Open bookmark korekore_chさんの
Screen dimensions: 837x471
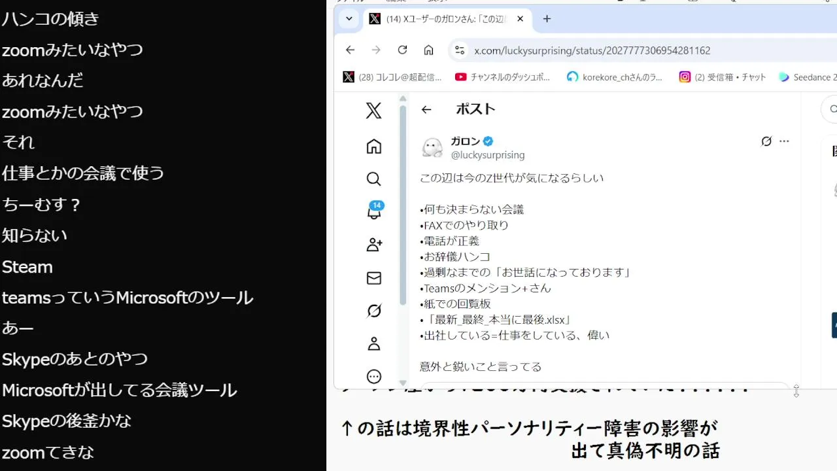pyautogui.click(x=615, y=77)
